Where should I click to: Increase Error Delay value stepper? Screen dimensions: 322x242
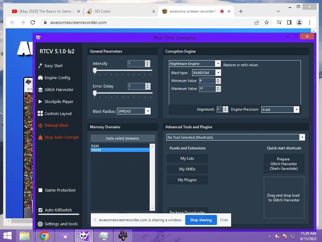(x=147, y=85)
